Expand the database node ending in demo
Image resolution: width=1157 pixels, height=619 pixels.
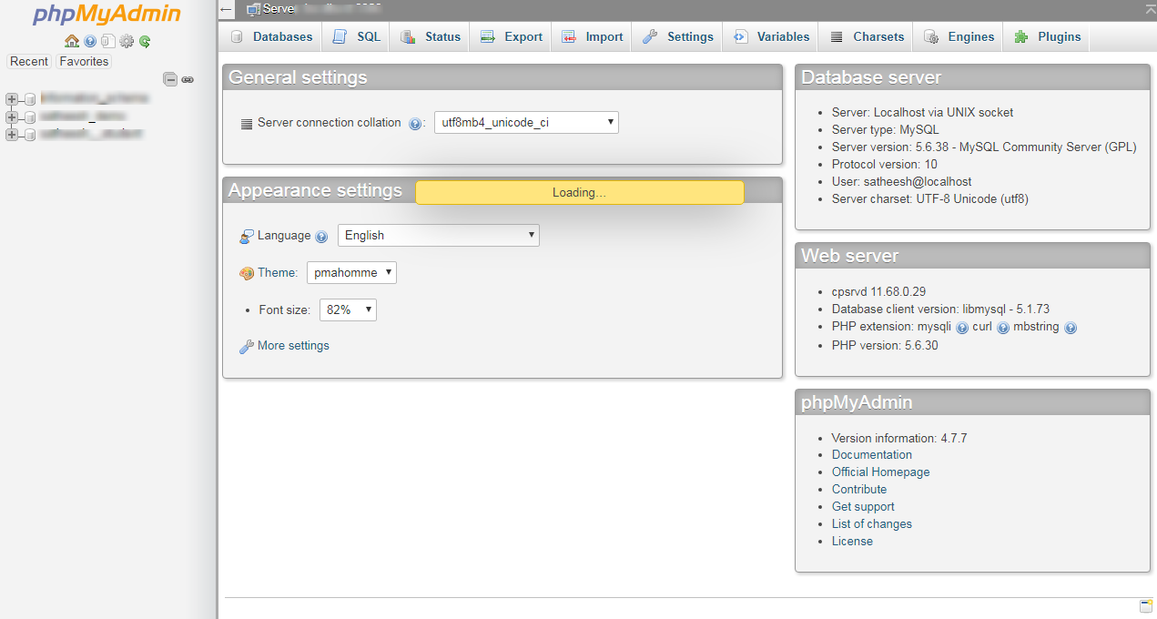coord(12,117)
